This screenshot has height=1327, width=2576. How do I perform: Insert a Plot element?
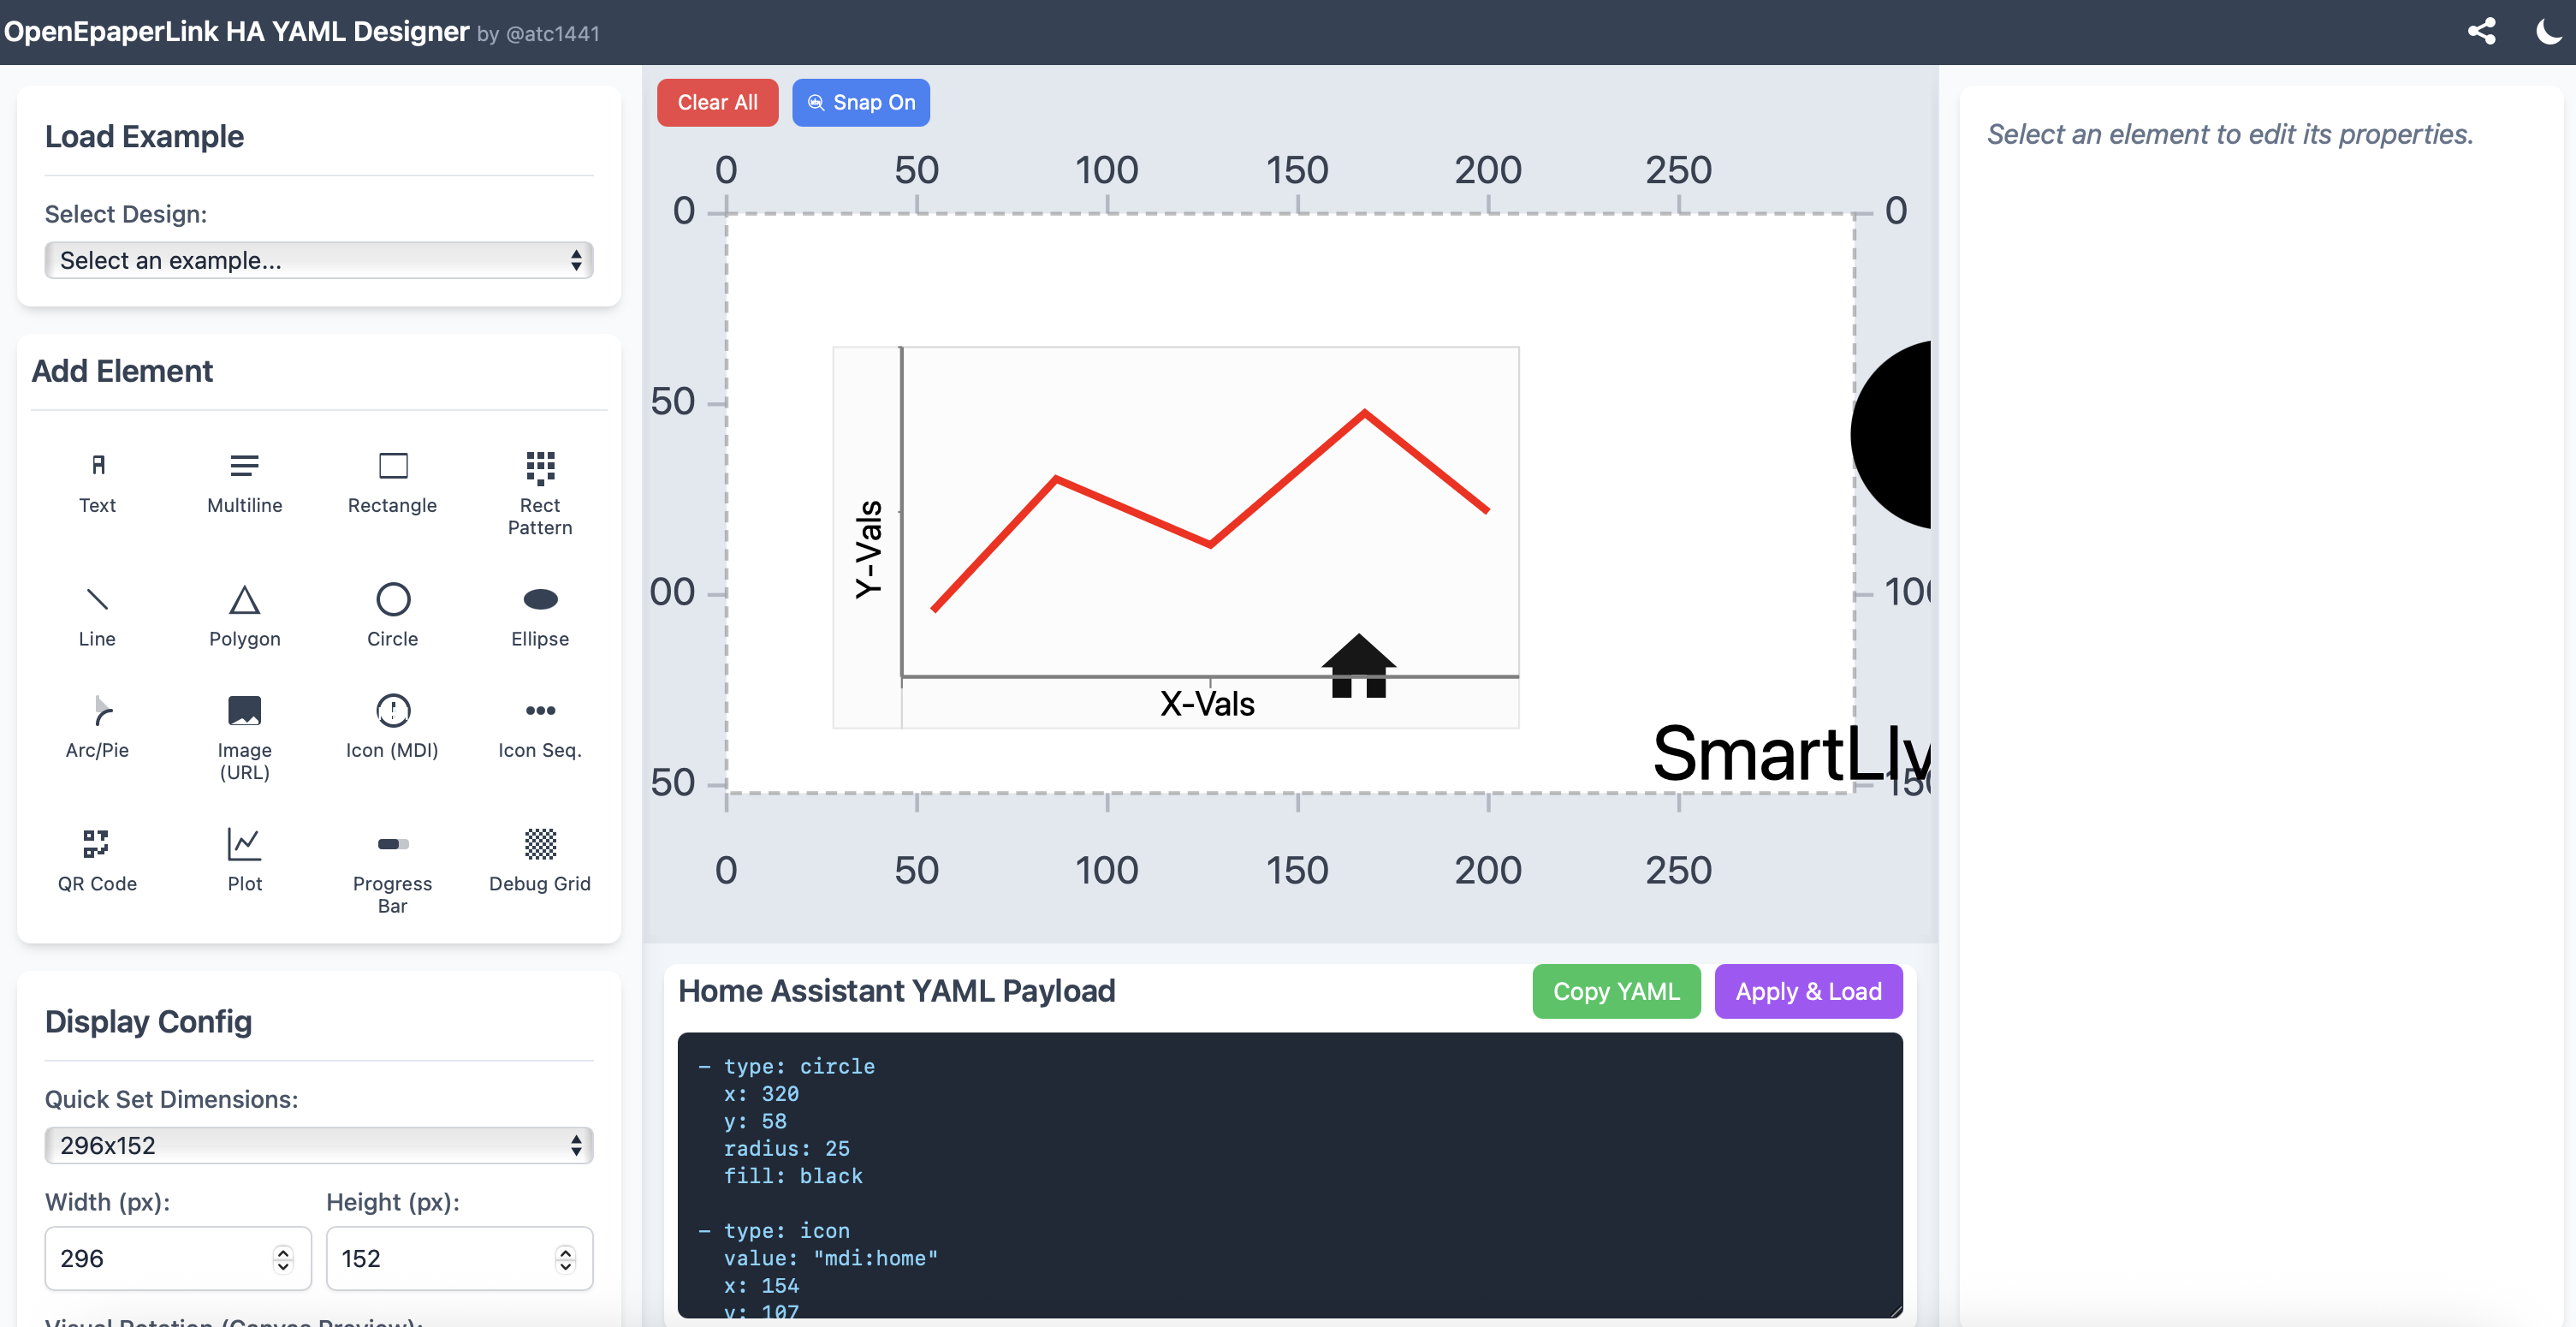click(x=244, y=860)
